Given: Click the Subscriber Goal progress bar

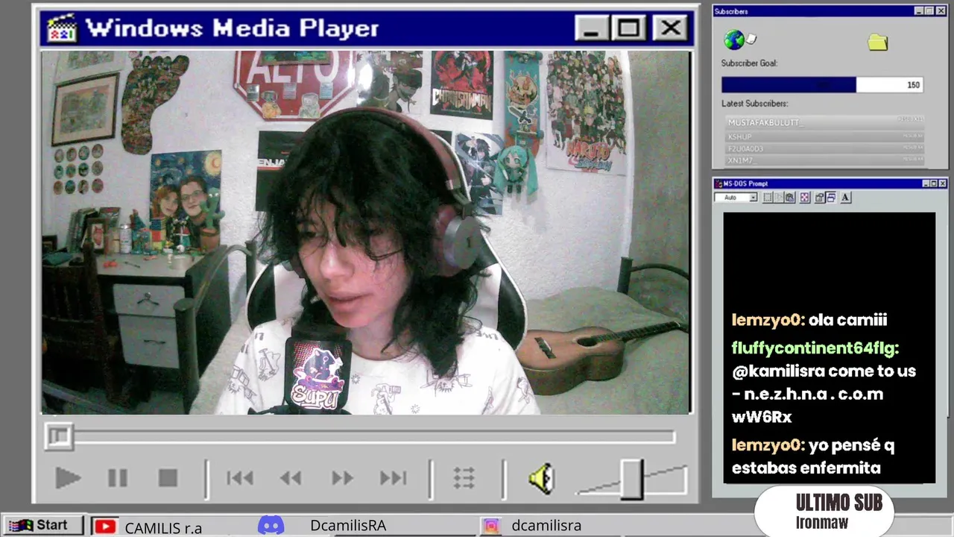Looking at the screenshot, I should (822, 85).
